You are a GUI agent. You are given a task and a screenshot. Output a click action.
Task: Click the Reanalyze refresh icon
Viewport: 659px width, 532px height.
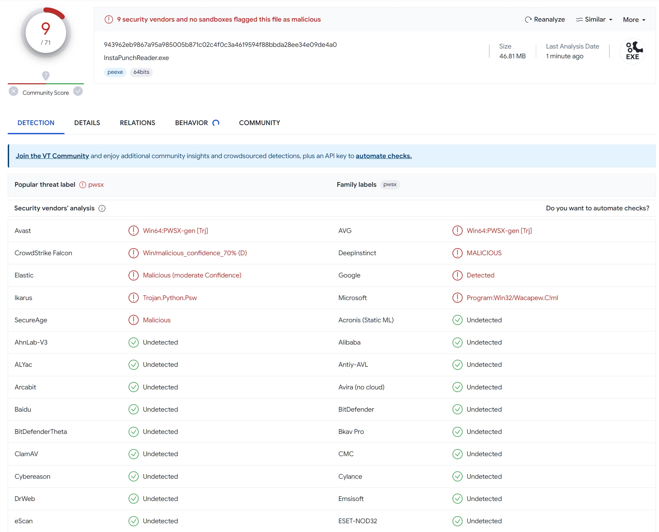(528, 20)
